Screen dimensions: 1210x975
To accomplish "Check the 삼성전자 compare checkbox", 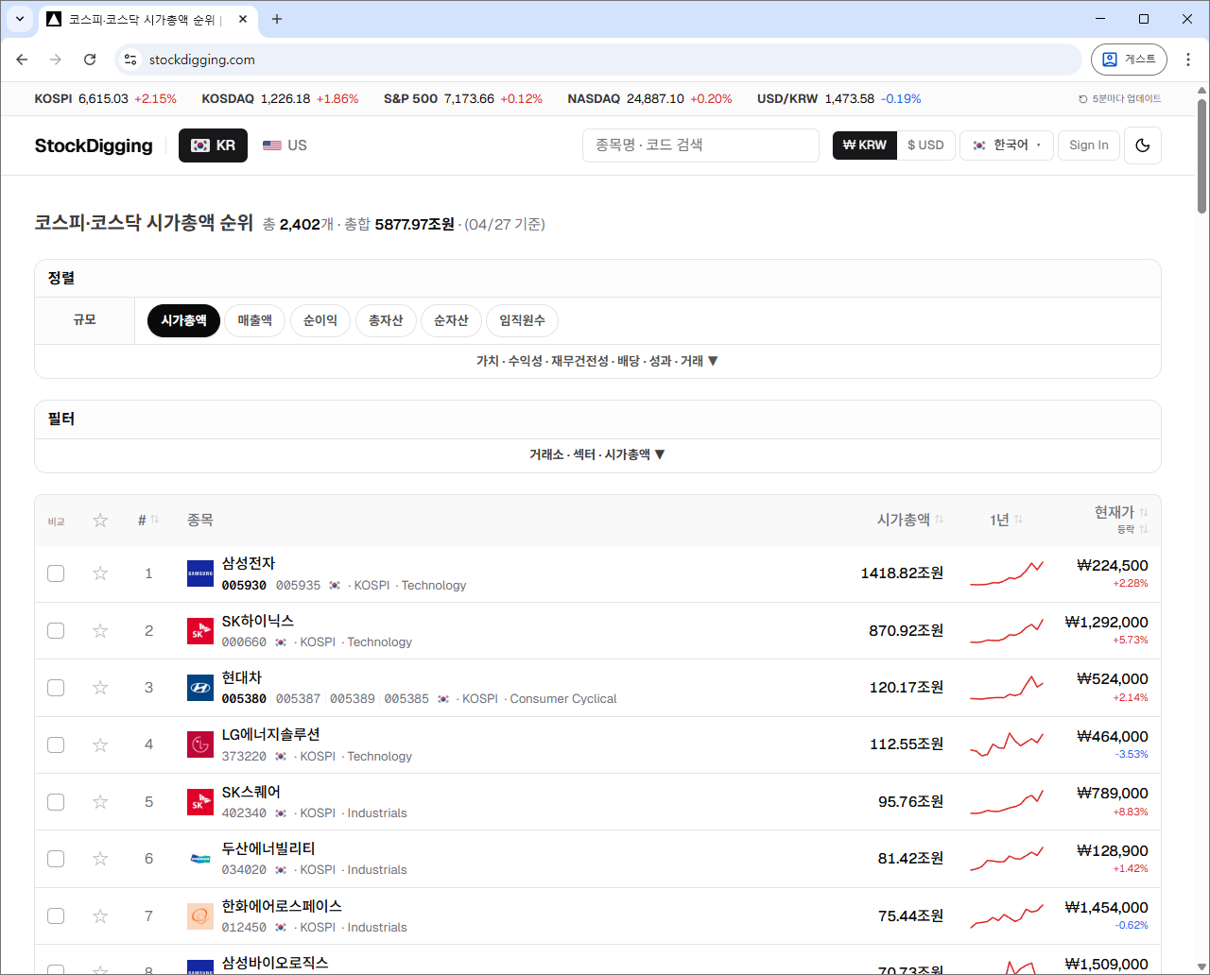I will click(56, 573).
